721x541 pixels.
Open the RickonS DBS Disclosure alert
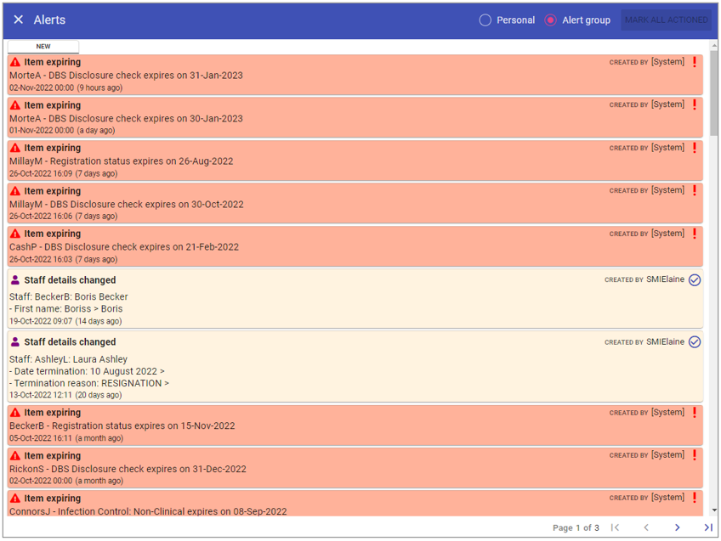[128, 469]
